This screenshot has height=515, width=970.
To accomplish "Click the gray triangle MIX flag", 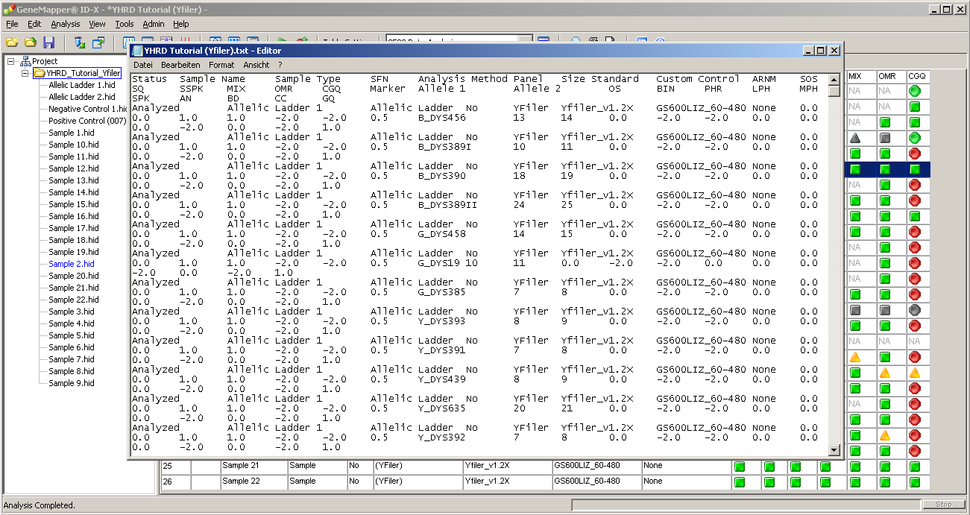I will [x=855, y=138].
